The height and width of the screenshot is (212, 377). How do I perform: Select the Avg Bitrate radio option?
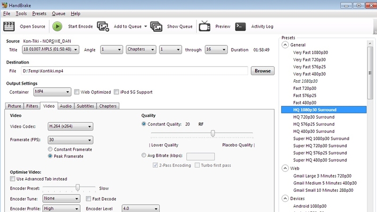tap(144, 155)
